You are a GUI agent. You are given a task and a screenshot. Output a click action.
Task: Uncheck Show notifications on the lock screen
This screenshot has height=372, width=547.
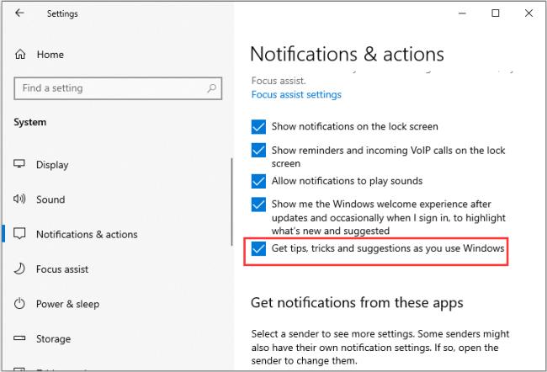(259, 126)
